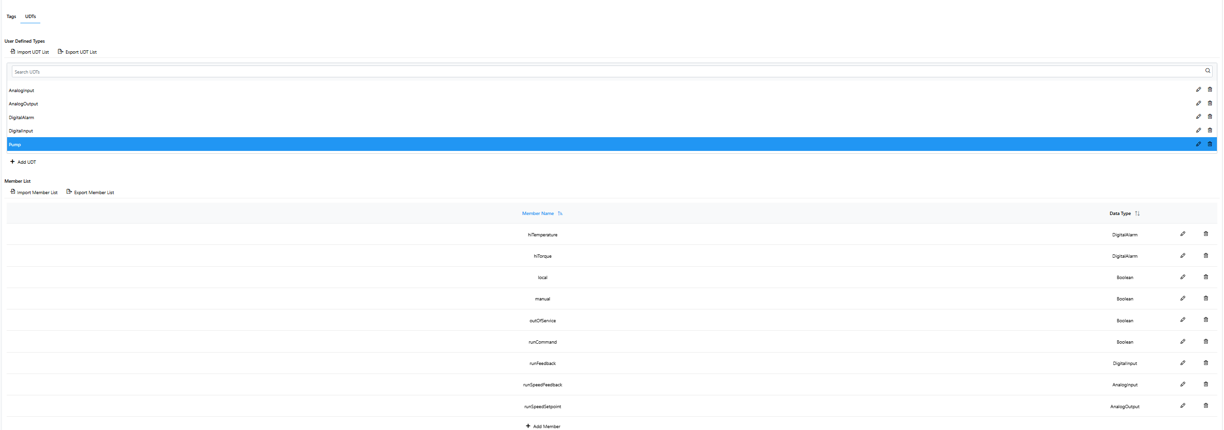This screenshot has height=430, width=1224.
Task: Click the search magnifier icon
Action: (x=1207, y=71)
